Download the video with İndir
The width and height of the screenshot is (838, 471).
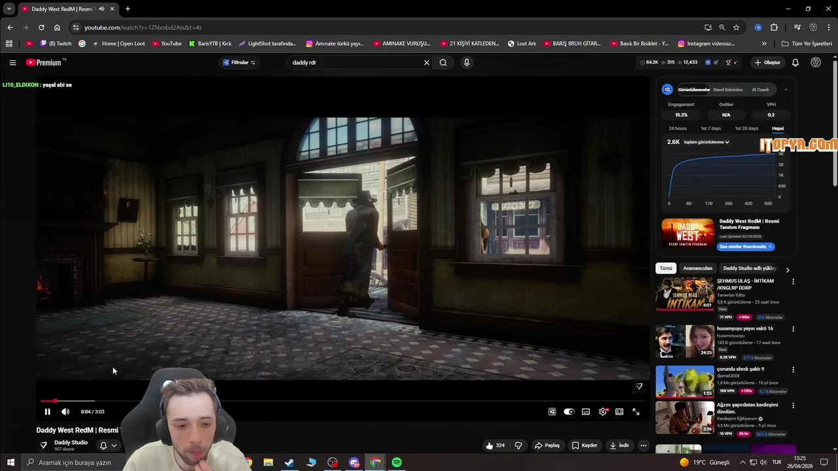click(x=619, y=445)
